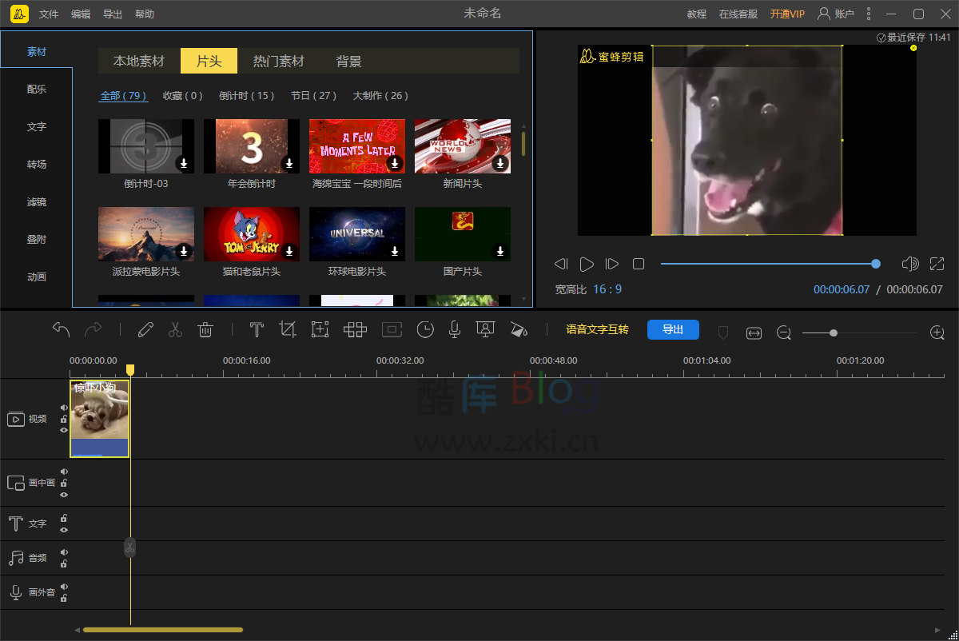Image resolution: width=959 pixels, height=641 pixels.
Task: Click the blue 导出 export button
Action: pos(673,329)
